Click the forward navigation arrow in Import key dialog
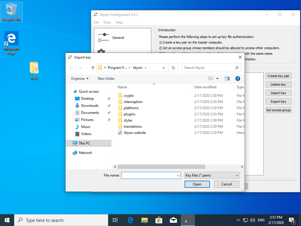 pos(80,68)
